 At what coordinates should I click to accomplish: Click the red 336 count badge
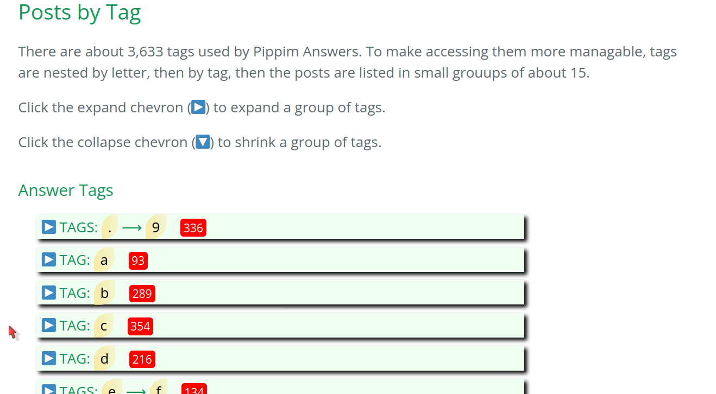(x=193, y=228)
